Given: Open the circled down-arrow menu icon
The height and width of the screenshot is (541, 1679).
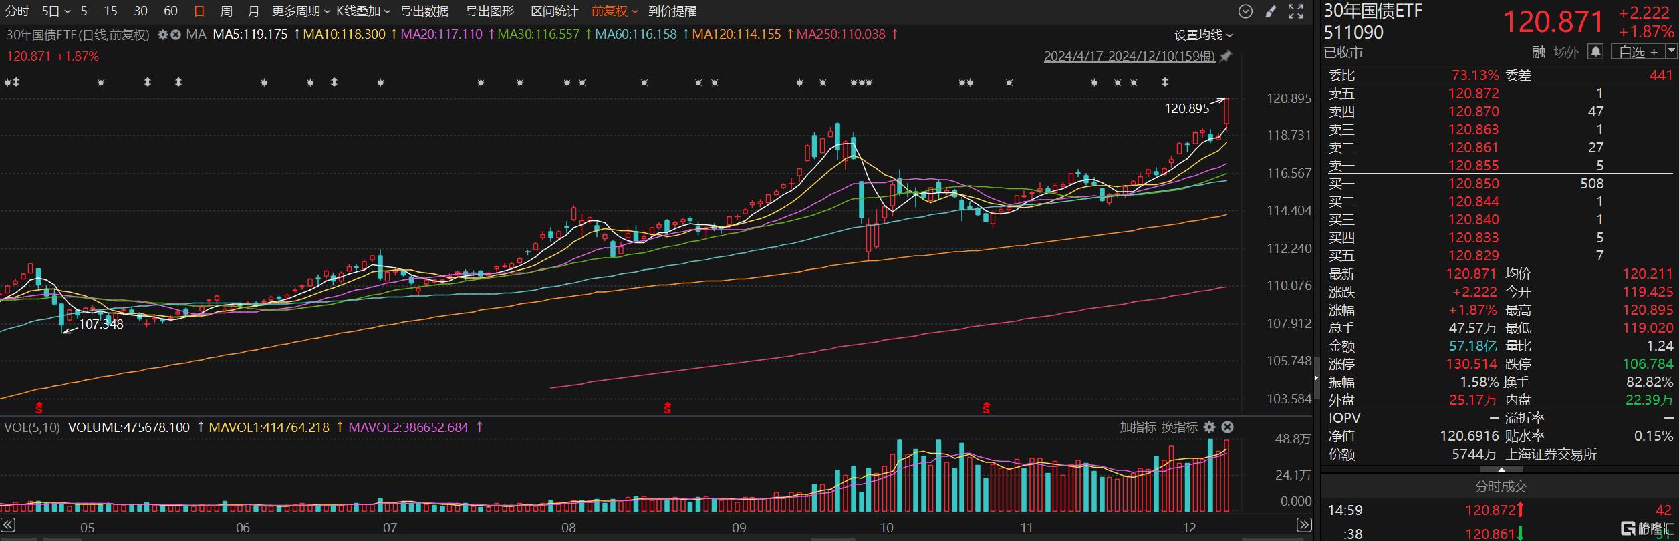Looking at the screenshot, I should [x=1245, y=11].
